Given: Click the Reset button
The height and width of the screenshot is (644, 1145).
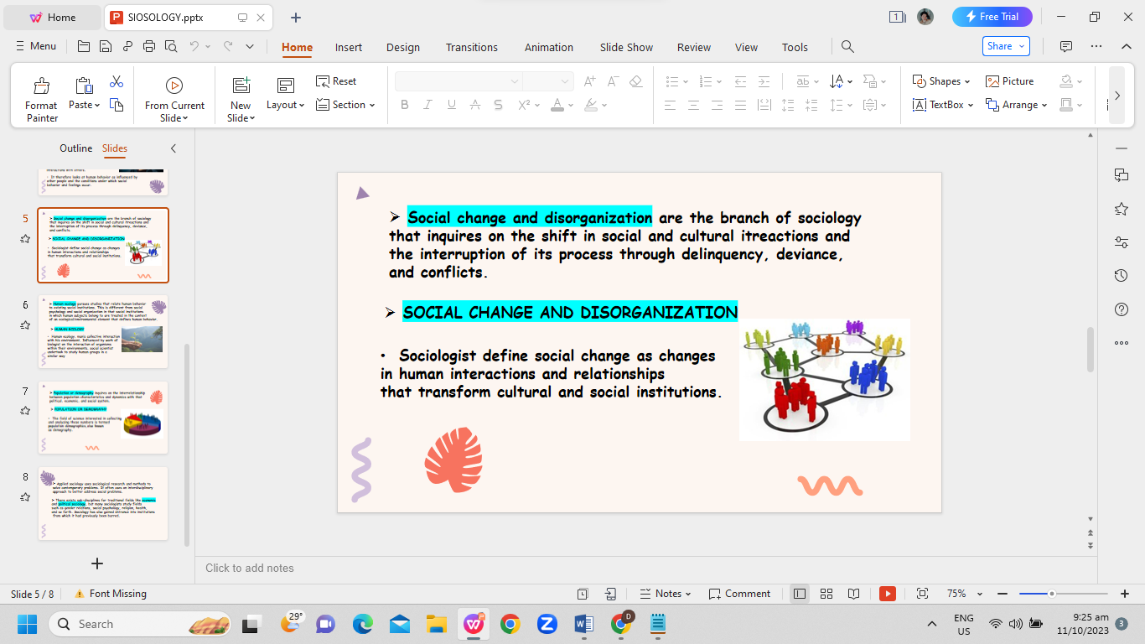Looking at the screenshot, I should [x=336, y=81].
